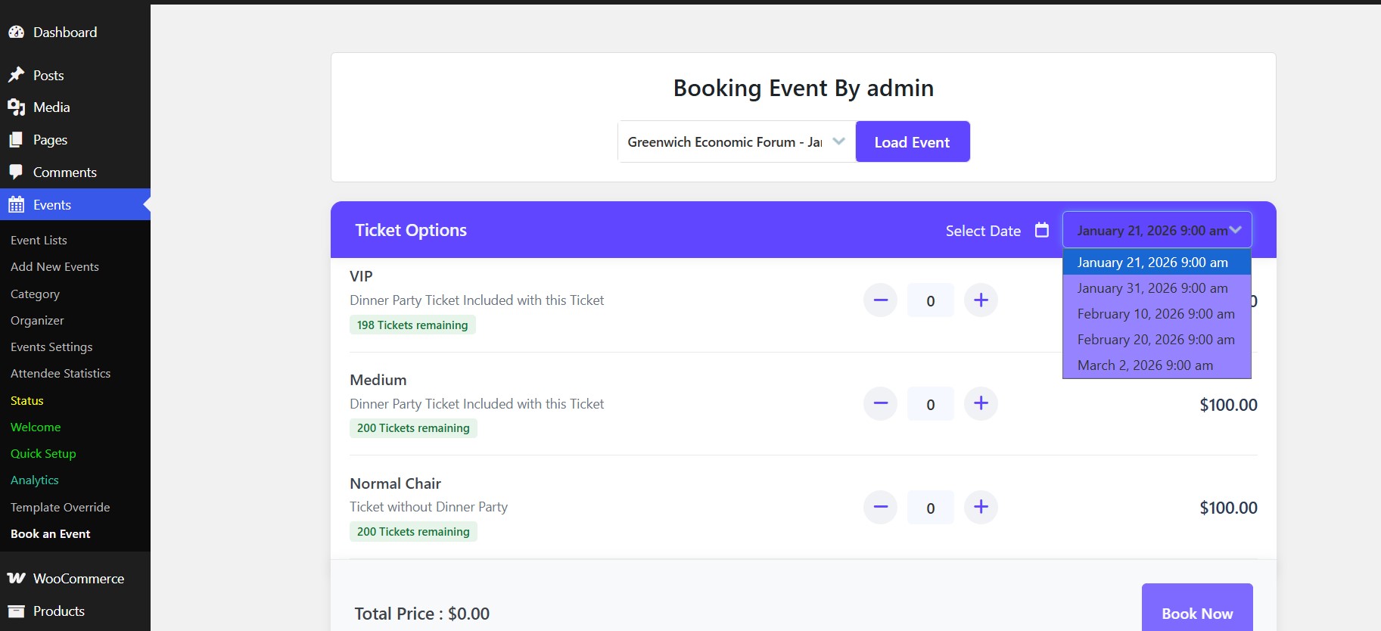The width and height of the screenshot is (1381, 631).
Task: Go to Events Settings in sidebar
Action: tap(51, 347)
